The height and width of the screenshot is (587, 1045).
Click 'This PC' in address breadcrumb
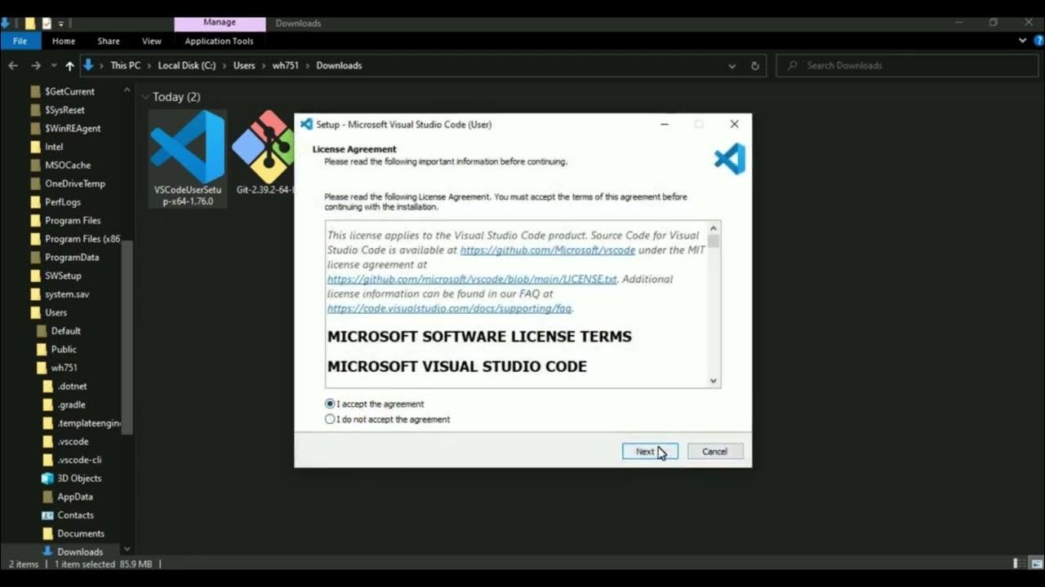tap(125, 65)
